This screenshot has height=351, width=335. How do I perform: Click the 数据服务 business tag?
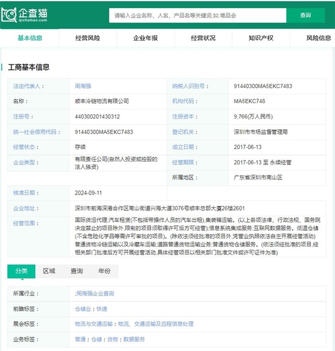point(134,339)
